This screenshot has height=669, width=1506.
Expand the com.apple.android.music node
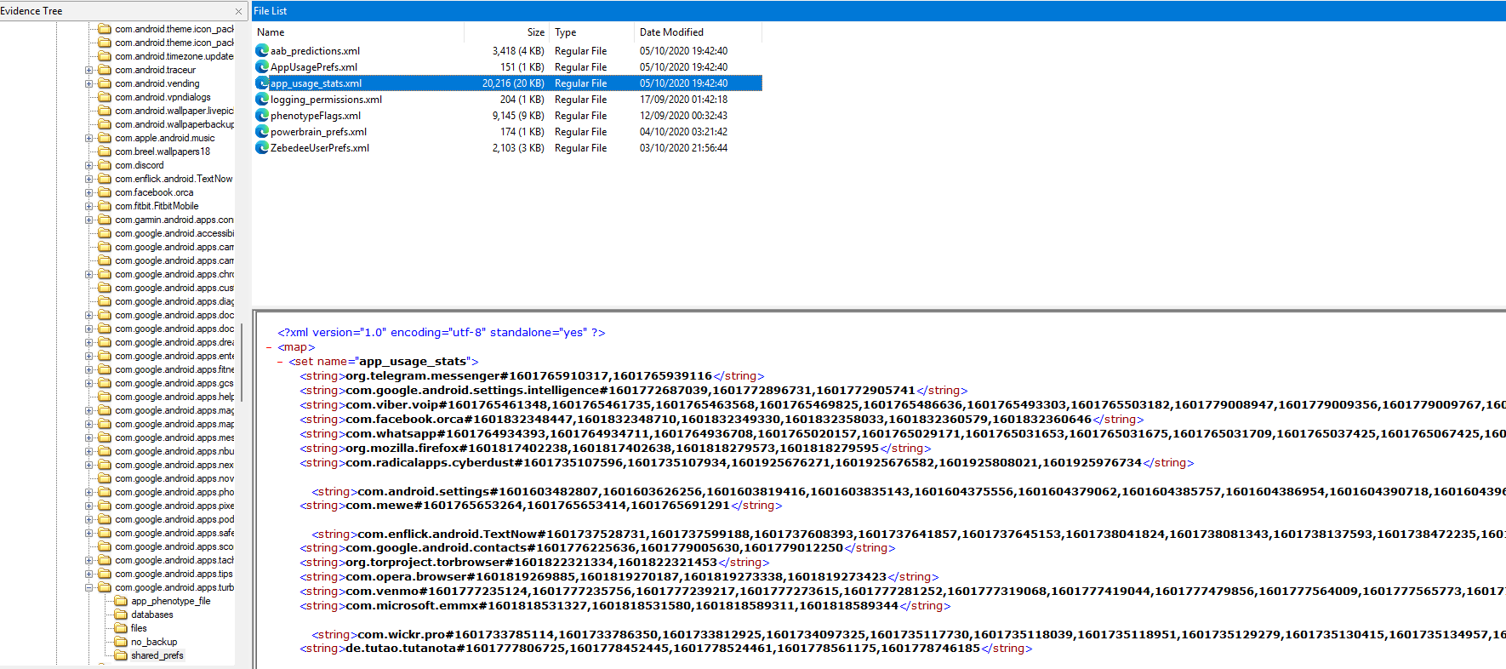(89, 138)
